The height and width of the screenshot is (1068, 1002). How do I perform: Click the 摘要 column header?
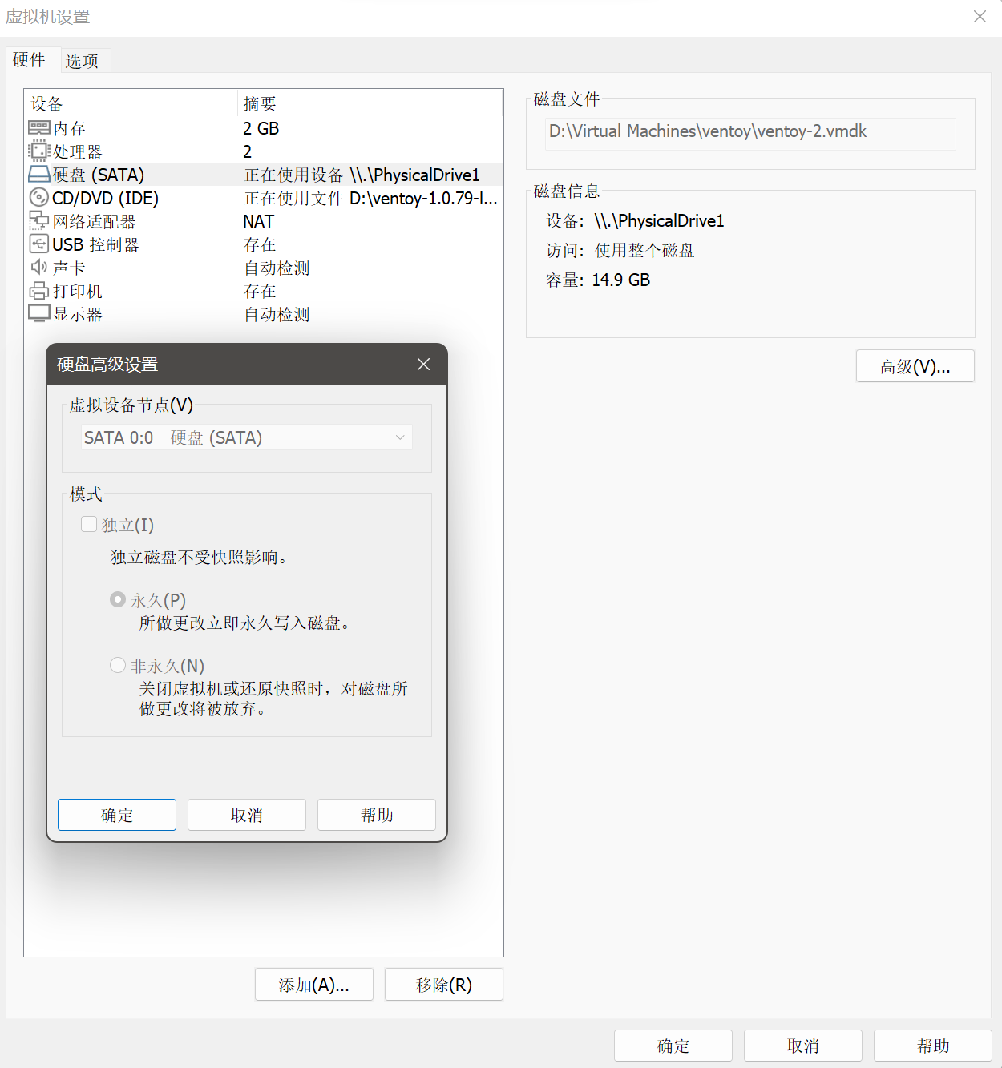(x=370, y=103)
